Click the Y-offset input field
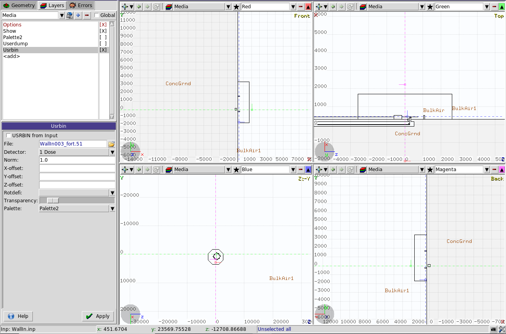This screenshot has height=334, width=506. pos(77,177)
